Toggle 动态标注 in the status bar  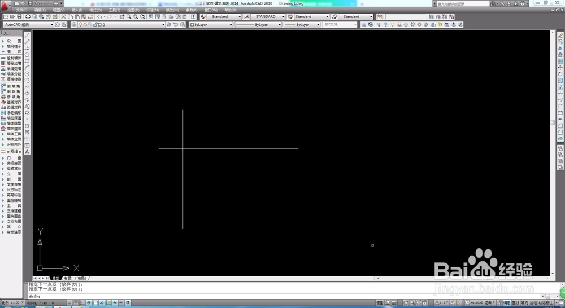point(546,303)
